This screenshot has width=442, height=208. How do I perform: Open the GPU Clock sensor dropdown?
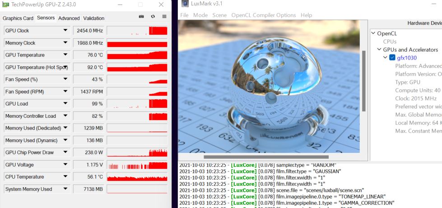click(x=65, y=30)
